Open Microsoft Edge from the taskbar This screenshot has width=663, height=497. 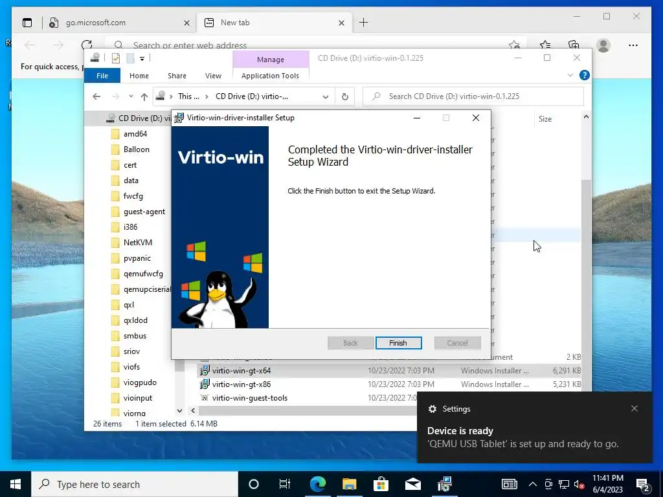coord(317,484)
